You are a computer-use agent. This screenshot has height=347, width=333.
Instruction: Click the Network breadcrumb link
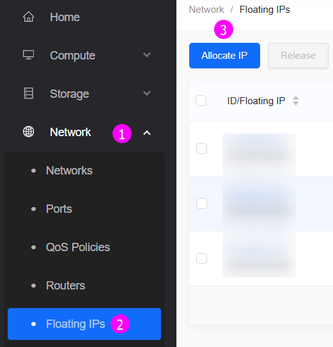pyautogui.click(x=206, y=10)
